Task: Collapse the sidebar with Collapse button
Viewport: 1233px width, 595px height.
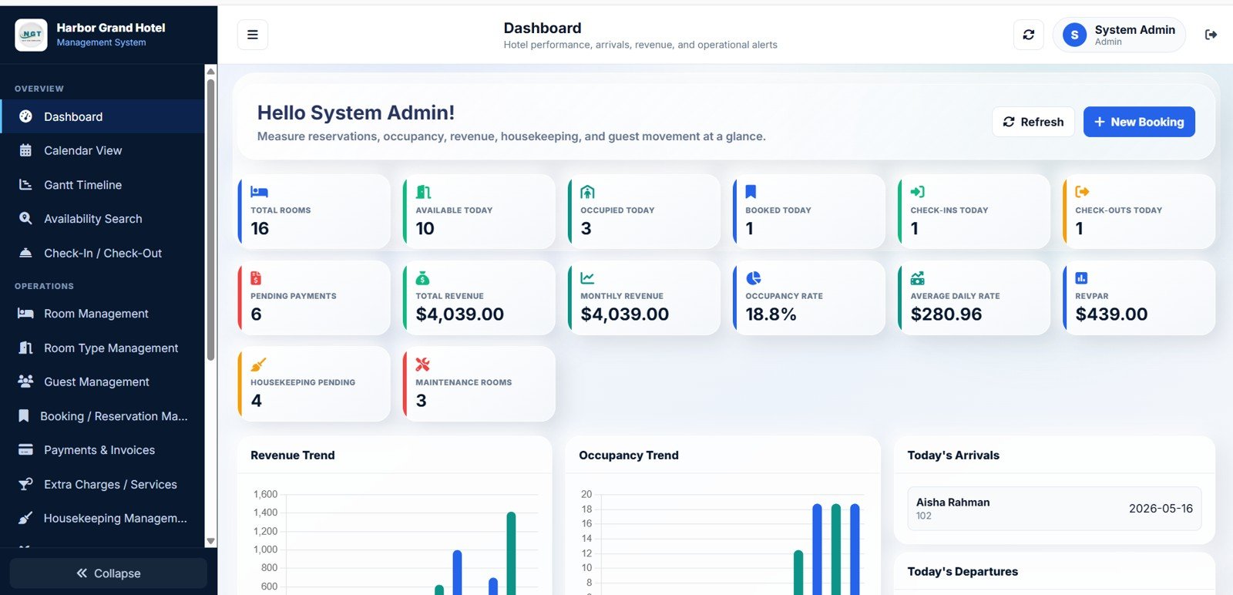Action: point(109,573)
